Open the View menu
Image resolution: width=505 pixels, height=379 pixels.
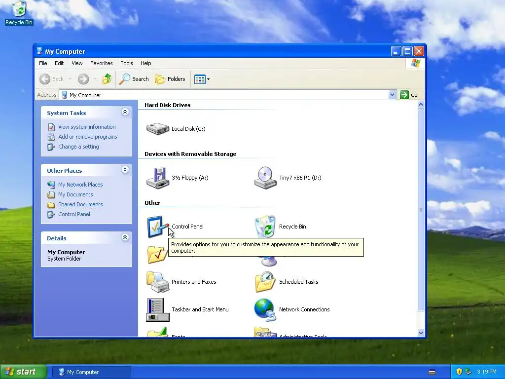(x=77, y=63)
